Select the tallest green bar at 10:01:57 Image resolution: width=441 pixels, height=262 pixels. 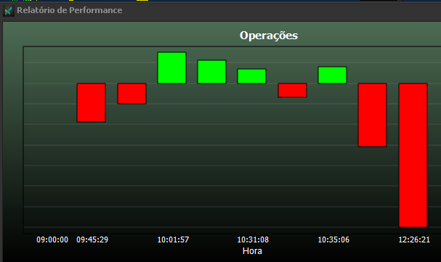172,67
